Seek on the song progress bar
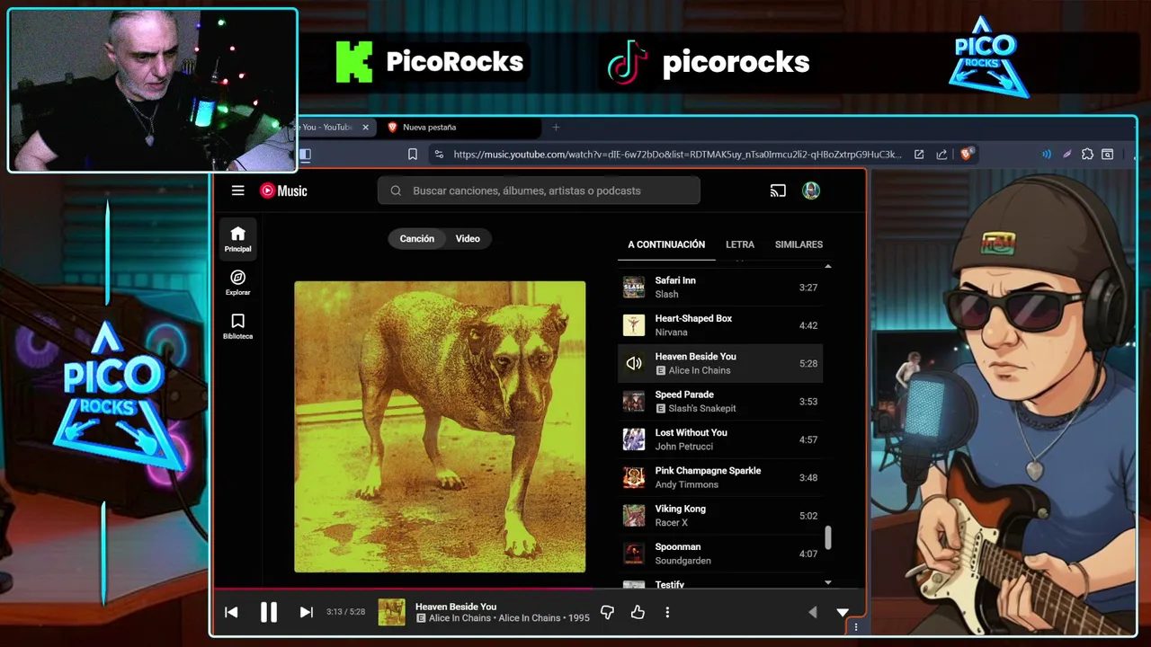 click(538, 589)
